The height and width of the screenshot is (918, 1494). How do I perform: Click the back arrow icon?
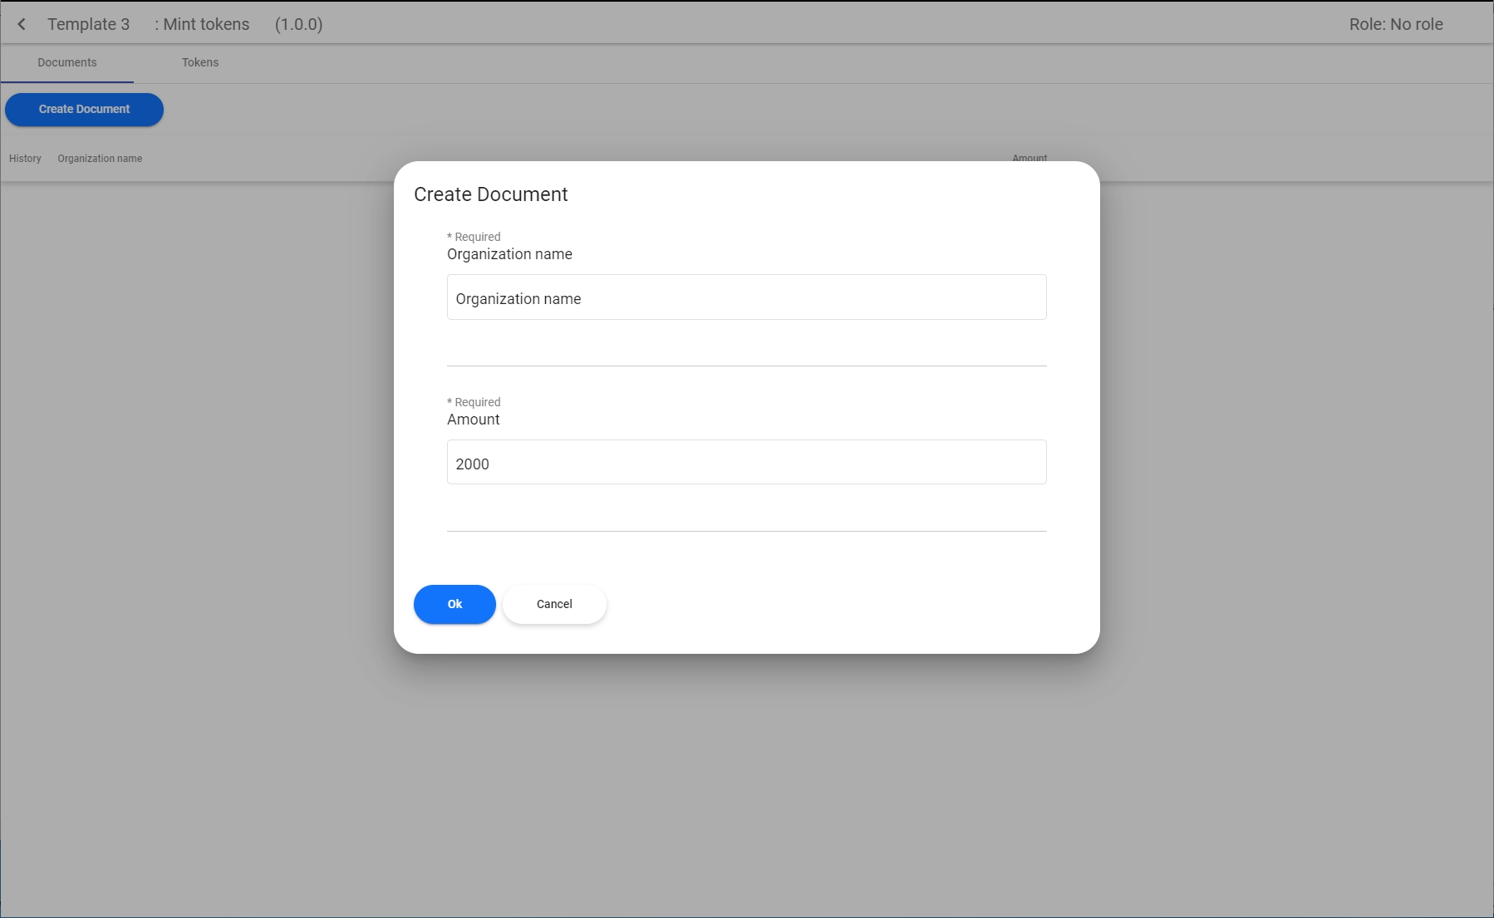click(22, 24)
